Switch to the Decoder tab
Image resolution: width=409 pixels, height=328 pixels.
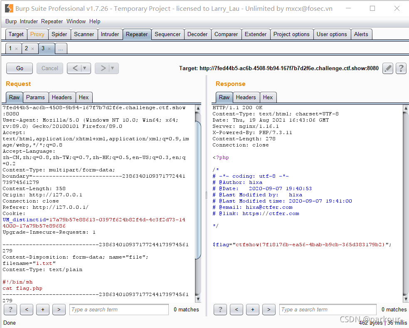(197, 34)
